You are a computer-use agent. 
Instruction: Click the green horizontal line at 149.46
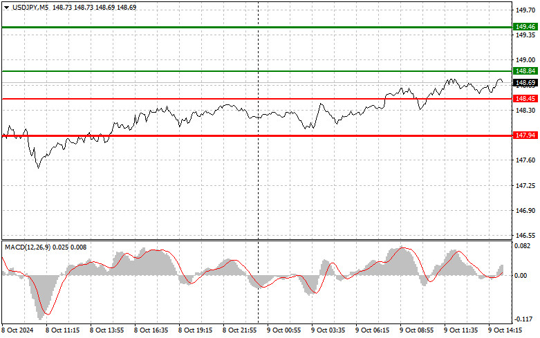[x=257, y=27]
